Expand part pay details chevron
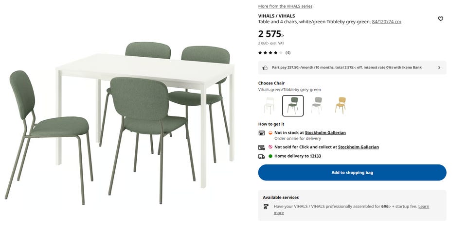The width and height of the screenshot is (467, 226). tap(439, 68)
